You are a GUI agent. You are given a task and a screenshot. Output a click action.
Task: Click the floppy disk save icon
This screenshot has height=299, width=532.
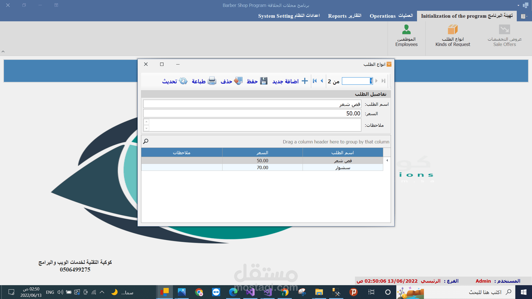point(264,81)
